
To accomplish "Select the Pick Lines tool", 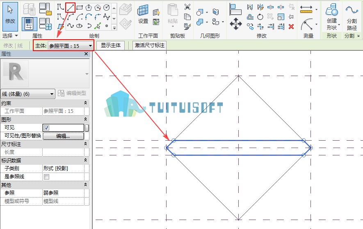I will pyautogui.click(x=98, y=26).
